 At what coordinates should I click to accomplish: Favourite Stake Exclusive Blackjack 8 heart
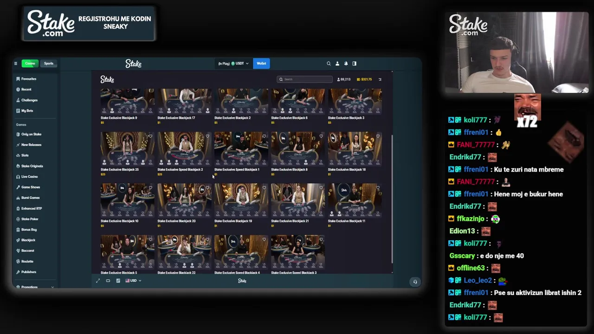point(321,136)
